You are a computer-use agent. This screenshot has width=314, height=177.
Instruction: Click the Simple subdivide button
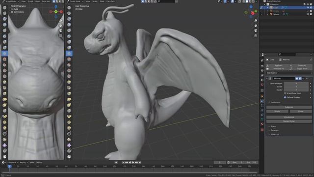(x=277, y=112)
